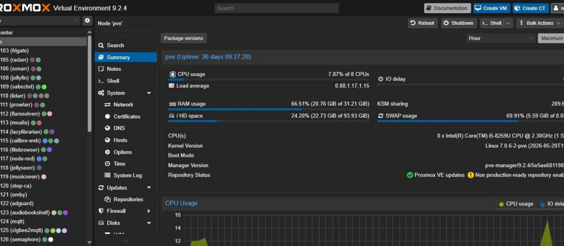The width and height of the screenshot is (564, 246).
Task: Collapse the Disks section arrow
Action: [149, 224]
